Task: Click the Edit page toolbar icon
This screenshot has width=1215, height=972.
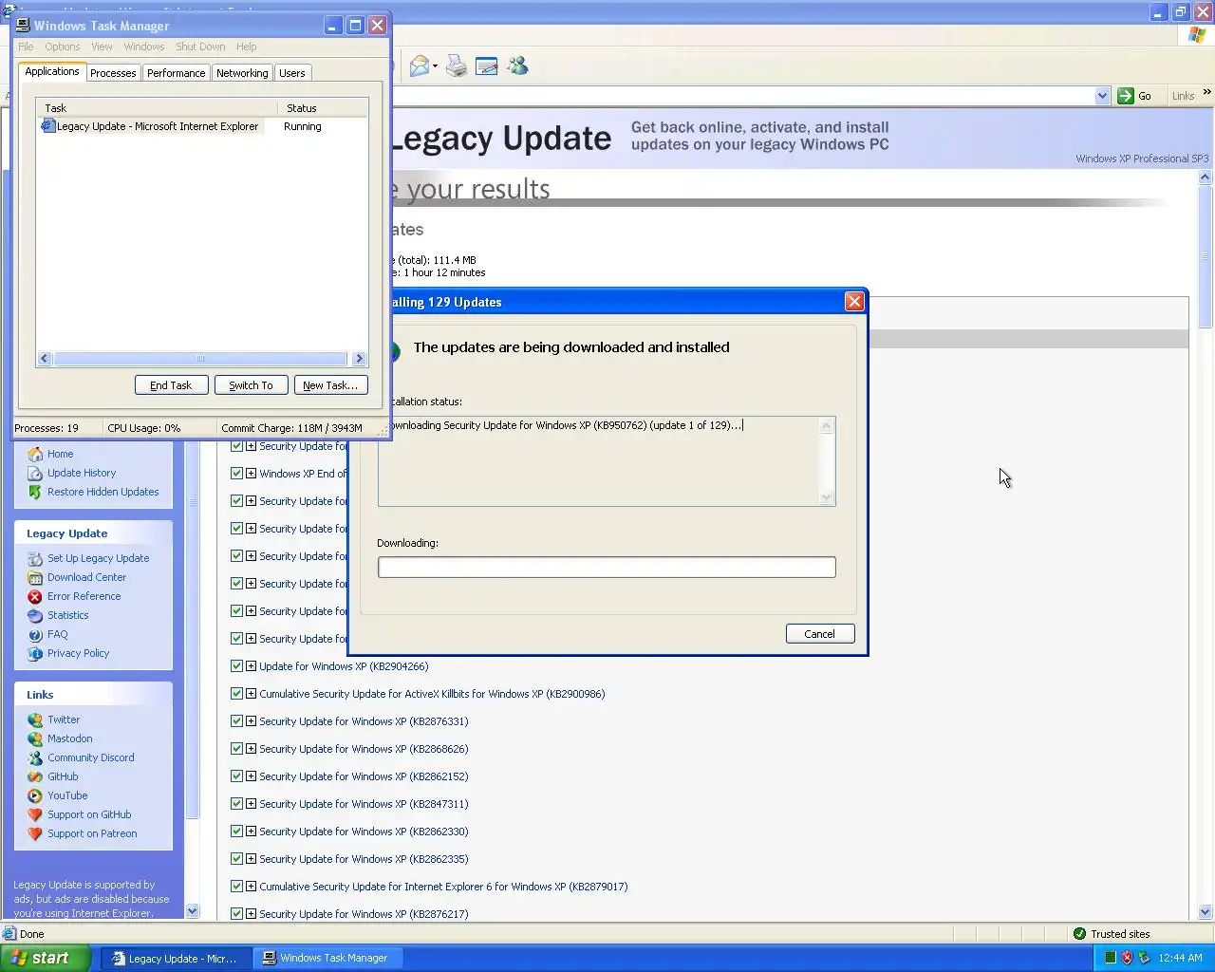Action: (x=487, y=66)
